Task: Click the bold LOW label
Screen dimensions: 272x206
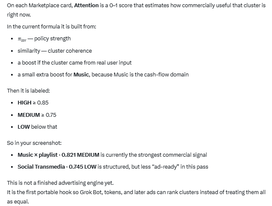Action: pyautogui.click(x=24, y=127)
